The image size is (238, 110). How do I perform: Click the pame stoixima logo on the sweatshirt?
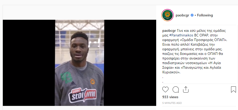click(82, 95)
